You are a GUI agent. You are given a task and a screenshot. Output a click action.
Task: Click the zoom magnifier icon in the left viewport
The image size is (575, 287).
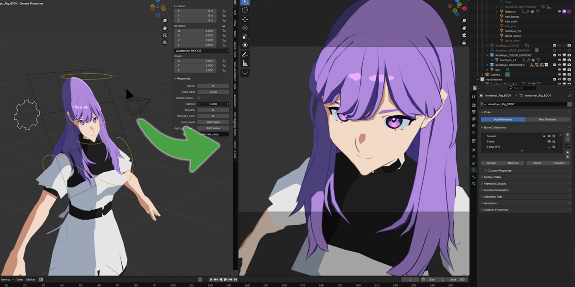165,21
